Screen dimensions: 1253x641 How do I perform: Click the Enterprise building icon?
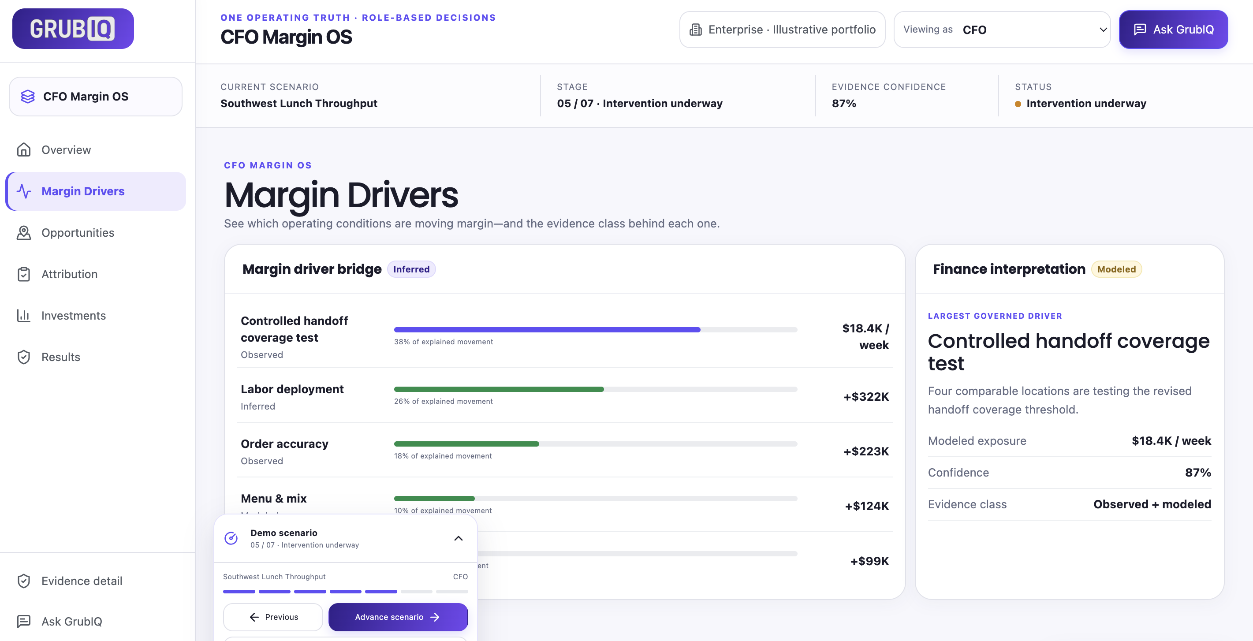click(696, 30)
